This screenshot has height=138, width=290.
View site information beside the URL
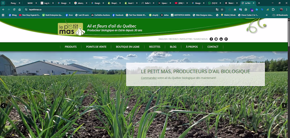(26, 9)
